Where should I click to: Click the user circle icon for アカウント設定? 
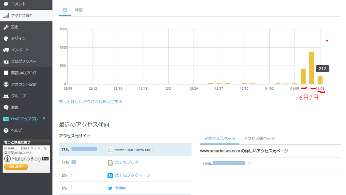pos(6,84)
